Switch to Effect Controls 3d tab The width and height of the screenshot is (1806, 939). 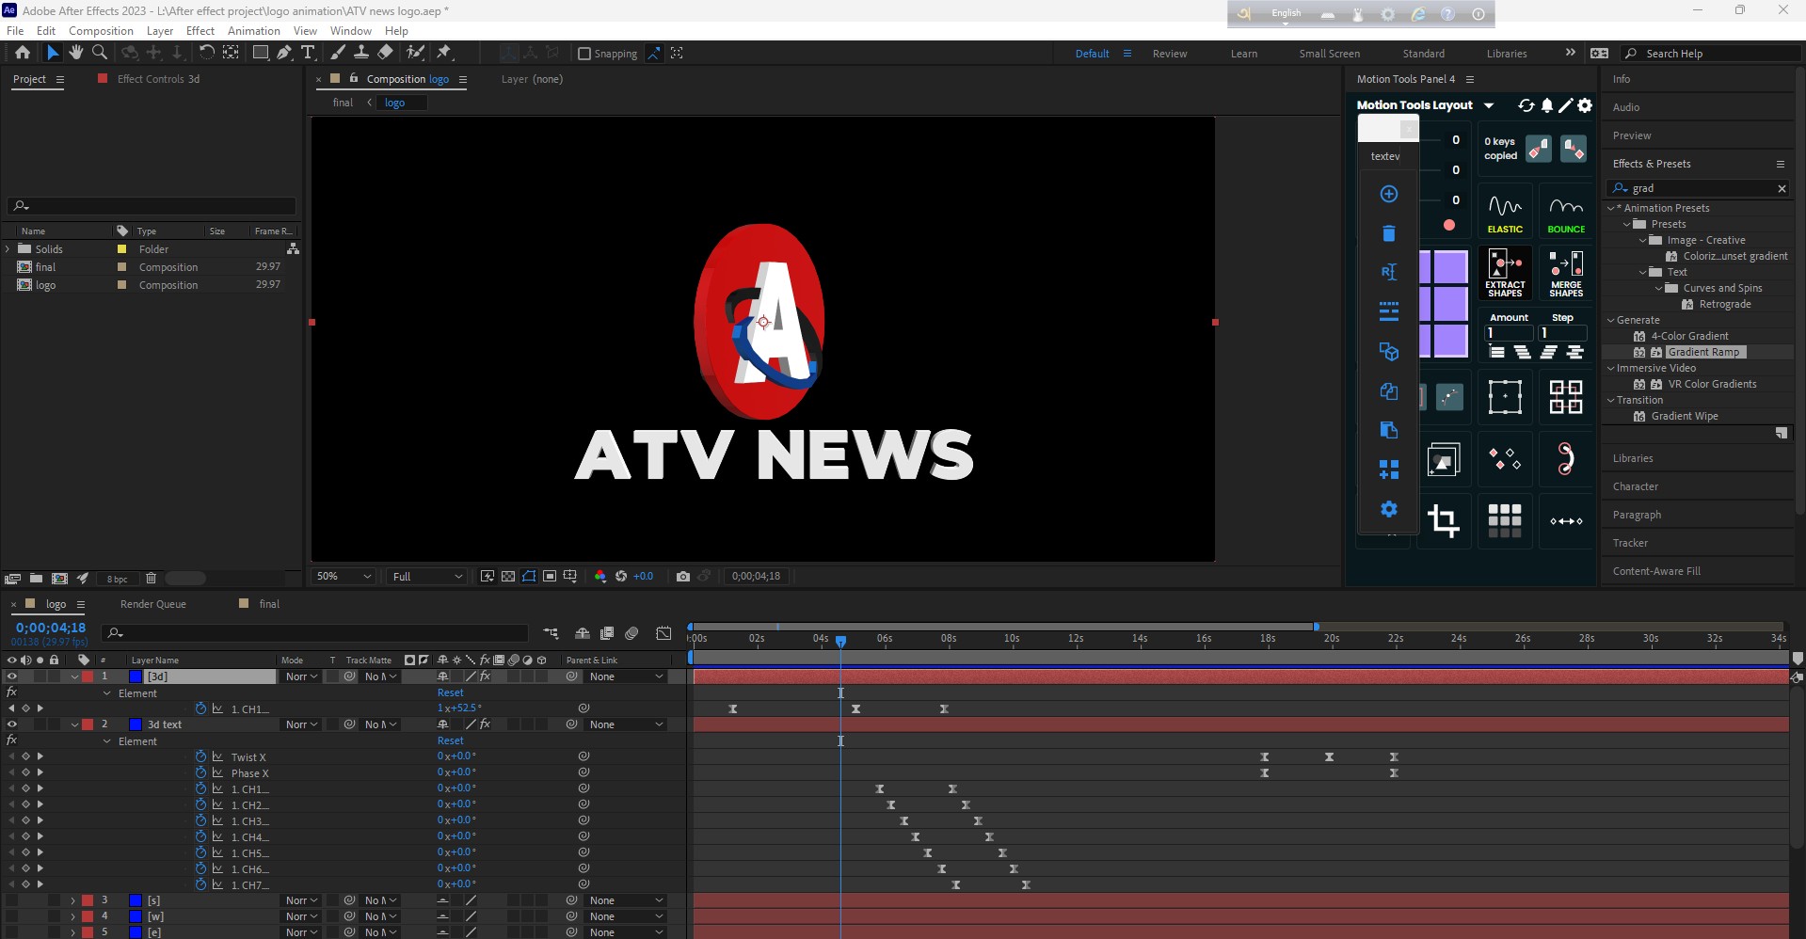point(158,79)
